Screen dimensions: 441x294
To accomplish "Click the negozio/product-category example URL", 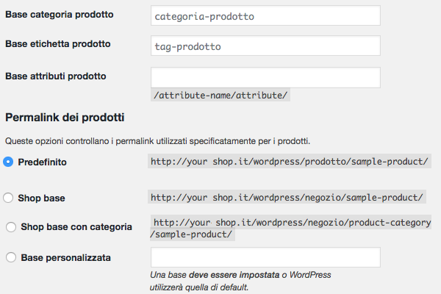I will click(x=292, y=221).
